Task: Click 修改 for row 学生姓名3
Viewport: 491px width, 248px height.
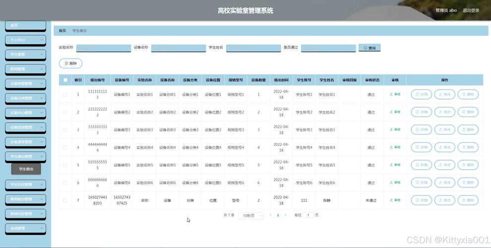Action: (x=445, y=129)
